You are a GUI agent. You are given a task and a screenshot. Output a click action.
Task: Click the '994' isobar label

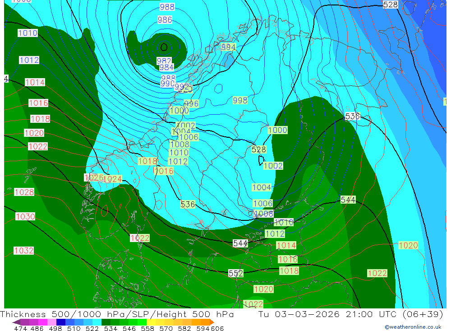[228, 47]
